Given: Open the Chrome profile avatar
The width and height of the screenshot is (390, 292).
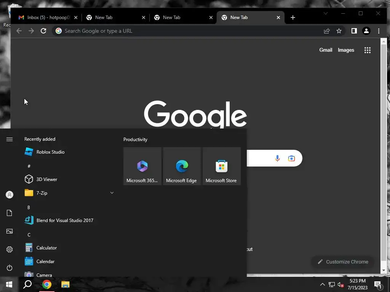Looking at the screenshot, I should pos(366,31).
